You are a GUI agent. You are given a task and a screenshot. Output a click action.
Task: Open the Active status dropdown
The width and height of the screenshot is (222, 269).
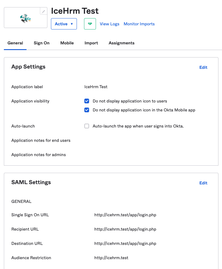point(64,24)
